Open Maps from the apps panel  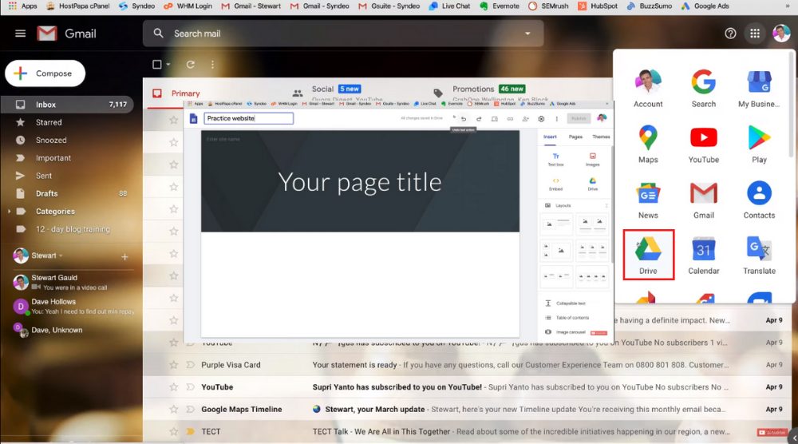click(648, 144)
